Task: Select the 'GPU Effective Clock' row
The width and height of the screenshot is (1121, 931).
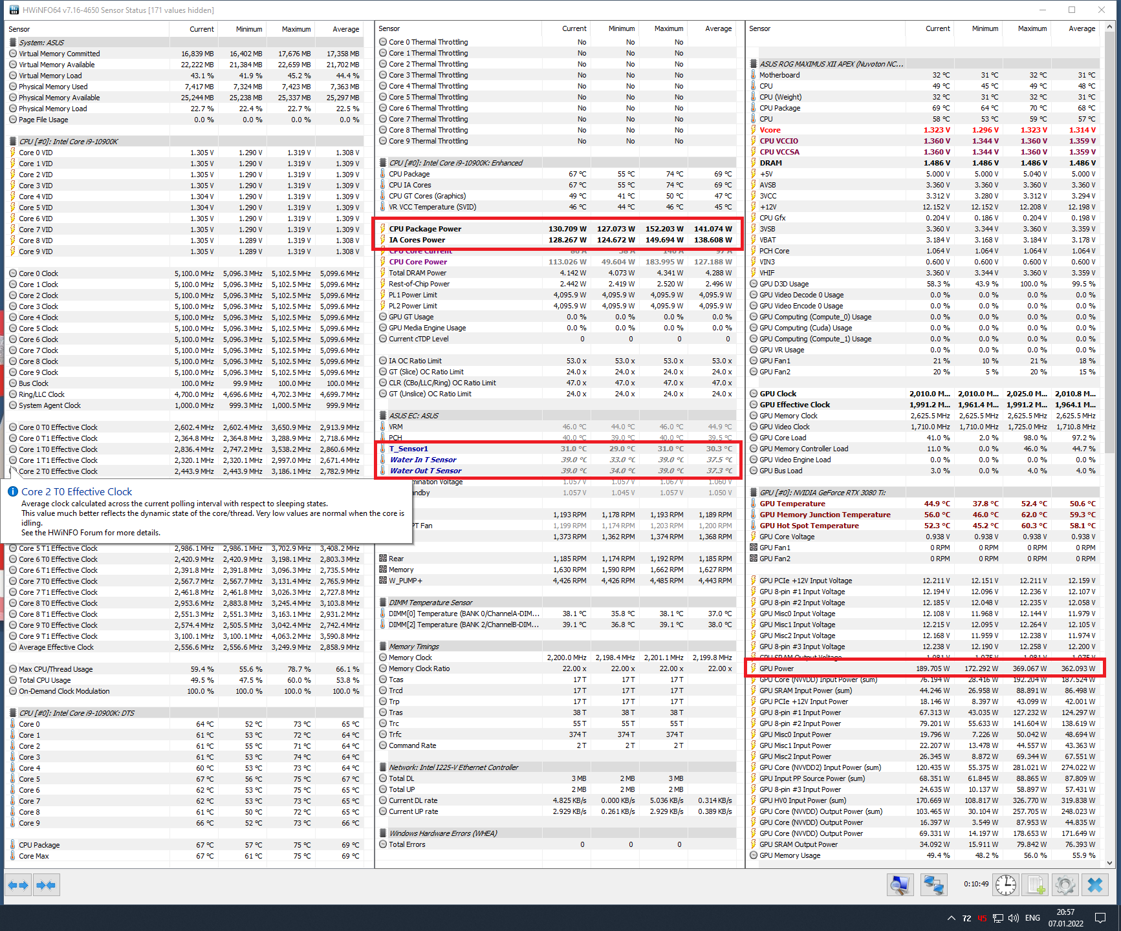Action: point(924,405)
